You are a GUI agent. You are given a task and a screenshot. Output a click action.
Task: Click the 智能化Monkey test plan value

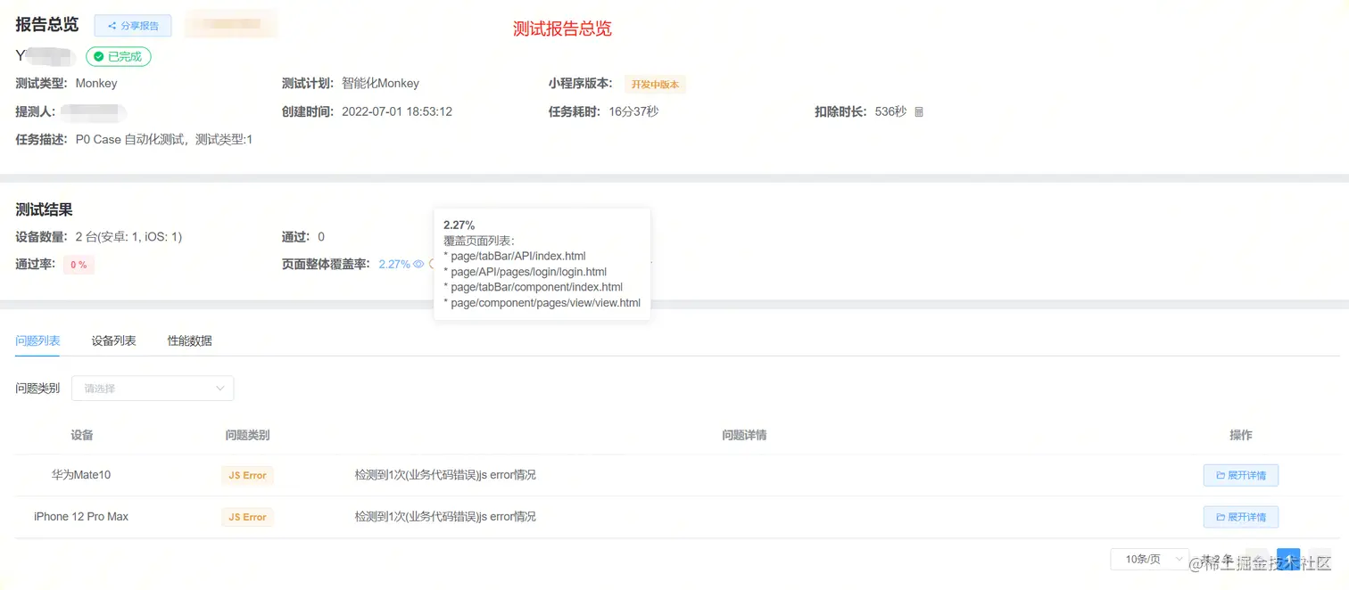[x=380, y=83]
